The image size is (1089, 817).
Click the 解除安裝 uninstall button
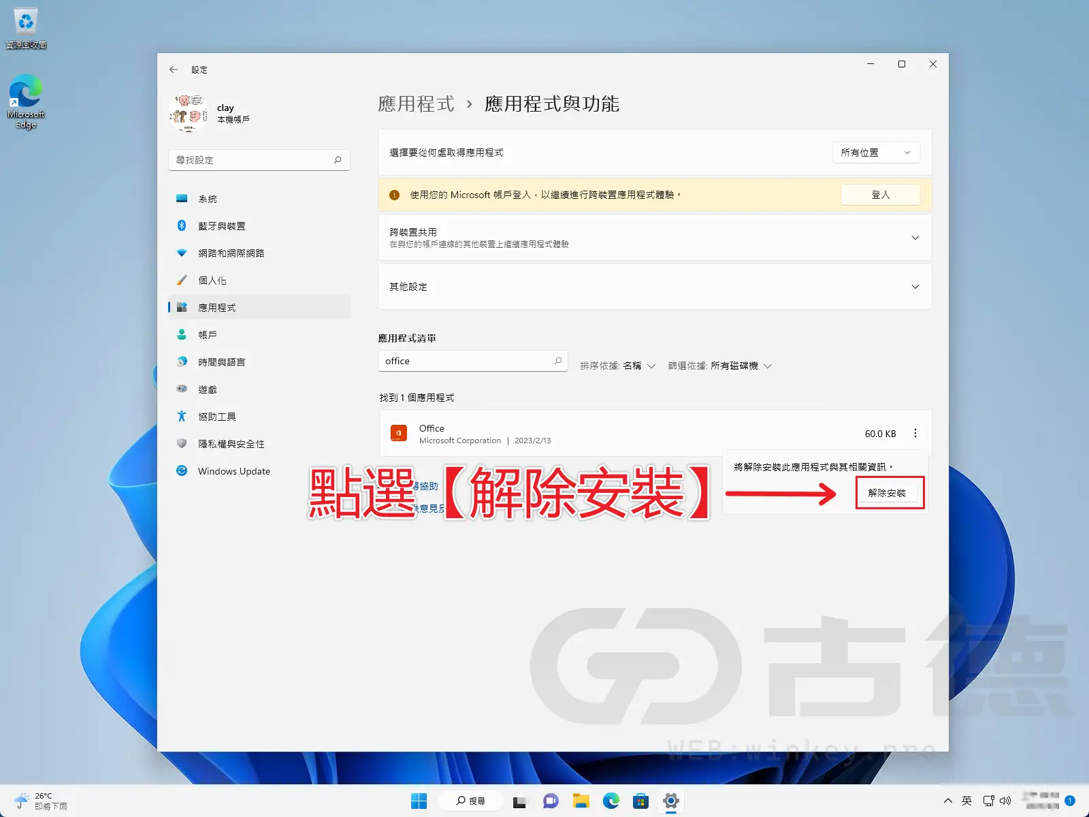[x=889, y=492]
